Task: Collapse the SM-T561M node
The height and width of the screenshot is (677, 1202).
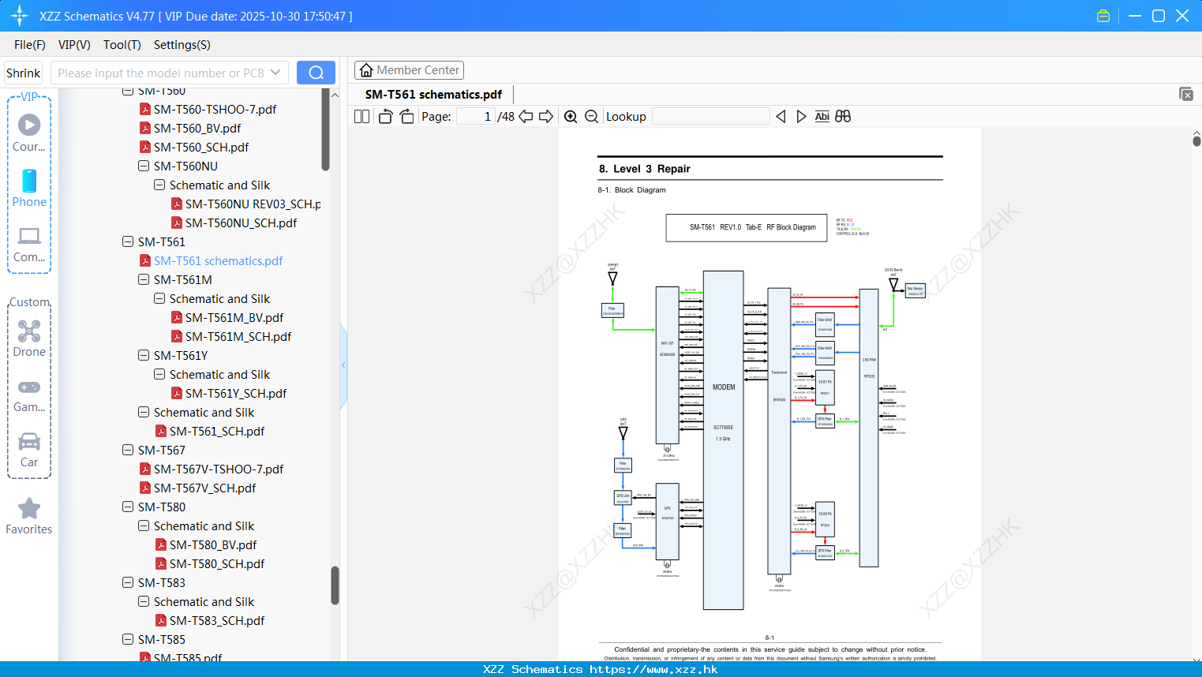Action: [x=144, y=279]
